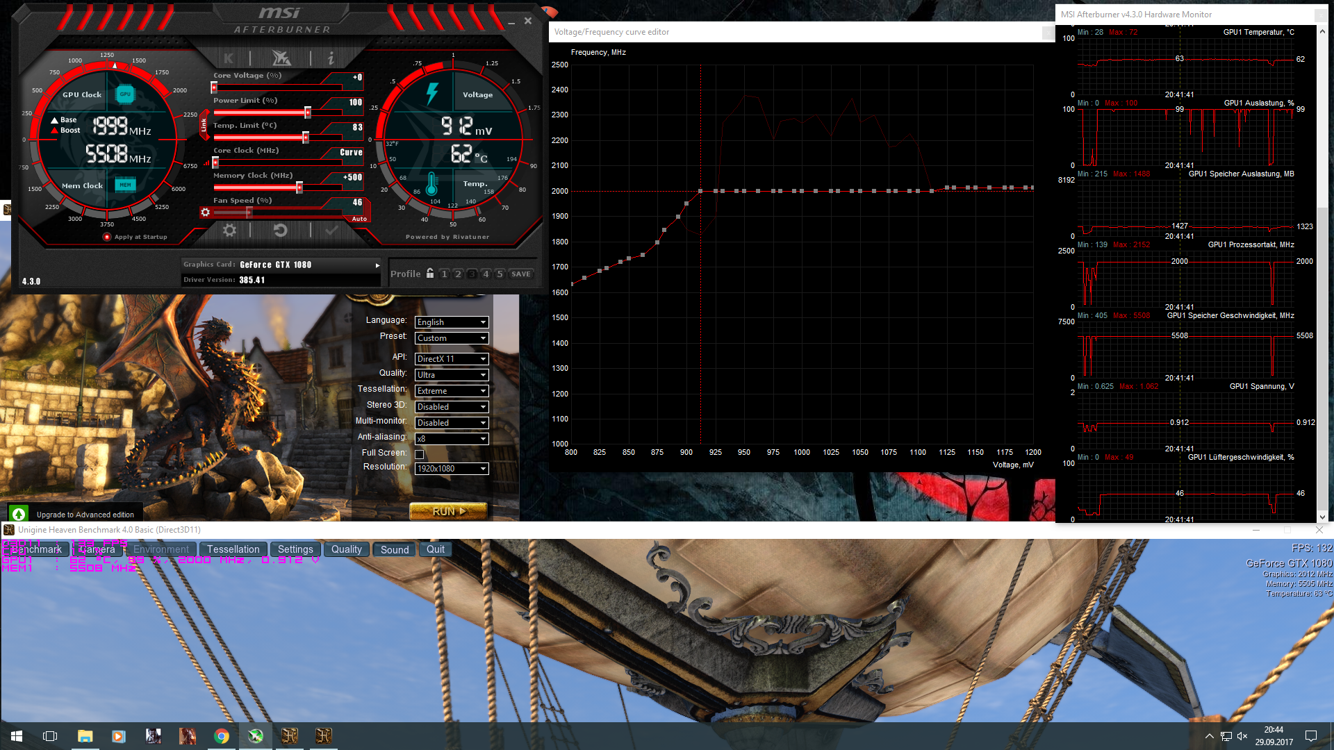
Task: Launch the MSI Kombustor 'K' icon
Action: [x=229, y=58]
